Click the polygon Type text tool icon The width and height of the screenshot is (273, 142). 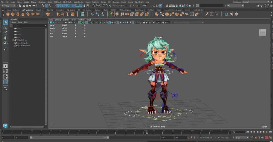coord(68,14)
